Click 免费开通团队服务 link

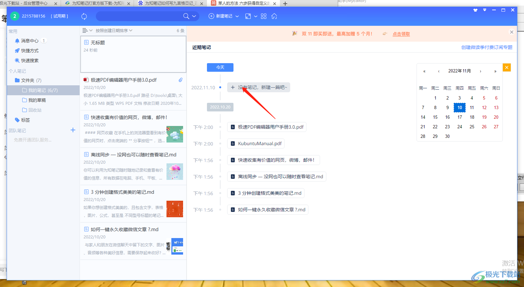[33, 140]
